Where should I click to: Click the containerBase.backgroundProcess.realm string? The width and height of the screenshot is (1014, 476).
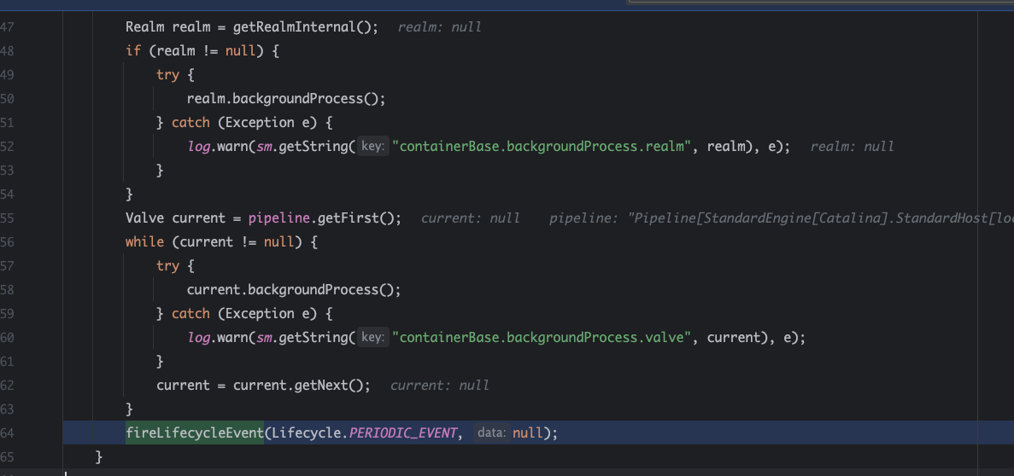542,147
